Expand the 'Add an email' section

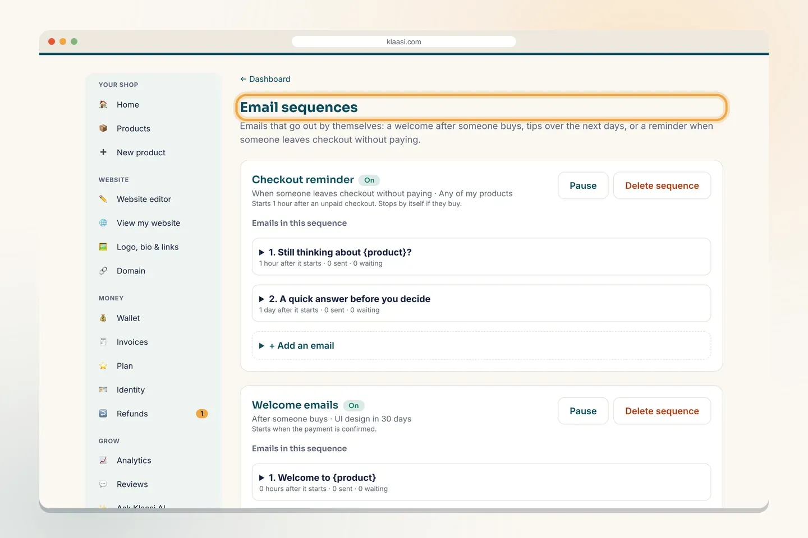[x=481, y=346]
